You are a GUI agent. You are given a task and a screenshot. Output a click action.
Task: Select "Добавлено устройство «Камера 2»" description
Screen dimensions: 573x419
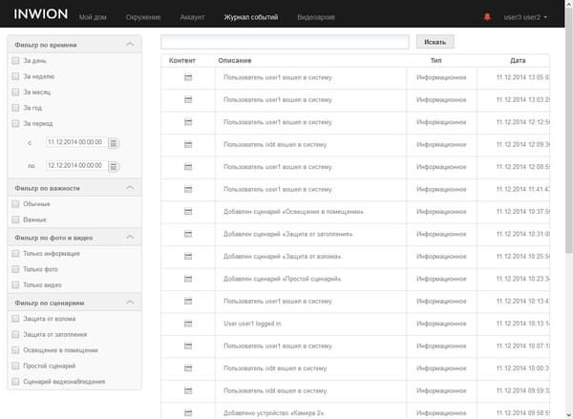(274, 412)
